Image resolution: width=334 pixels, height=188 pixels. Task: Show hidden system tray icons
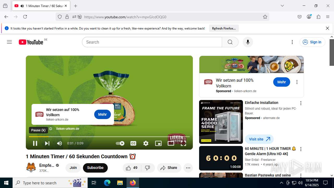[281, 183]
